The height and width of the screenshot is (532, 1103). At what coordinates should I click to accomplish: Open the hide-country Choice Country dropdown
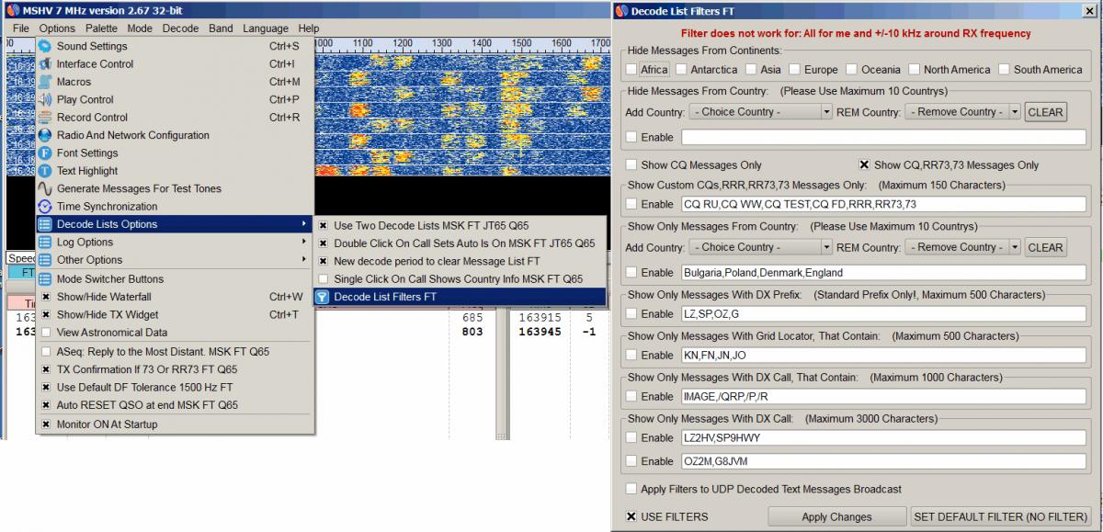point(760,112)
